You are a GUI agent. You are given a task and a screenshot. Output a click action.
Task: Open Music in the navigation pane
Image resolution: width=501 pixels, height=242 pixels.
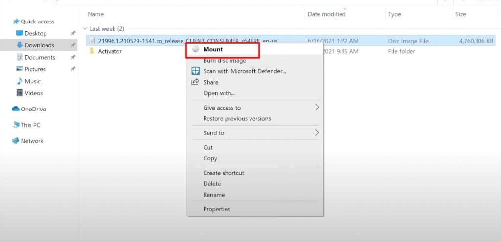(33, 81)
